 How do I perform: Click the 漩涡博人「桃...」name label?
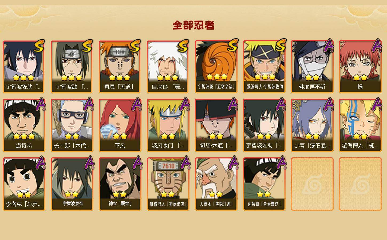tap(360, 146)
